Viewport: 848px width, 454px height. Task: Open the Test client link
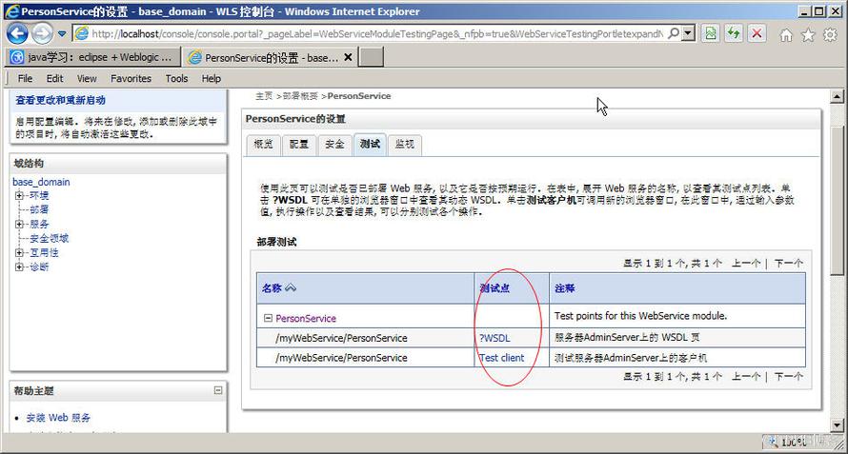501,358
